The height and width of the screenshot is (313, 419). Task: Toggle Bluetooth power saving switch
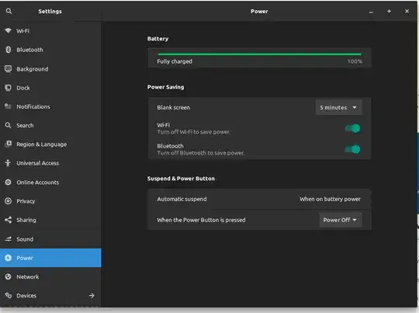[x=352, y=149]
